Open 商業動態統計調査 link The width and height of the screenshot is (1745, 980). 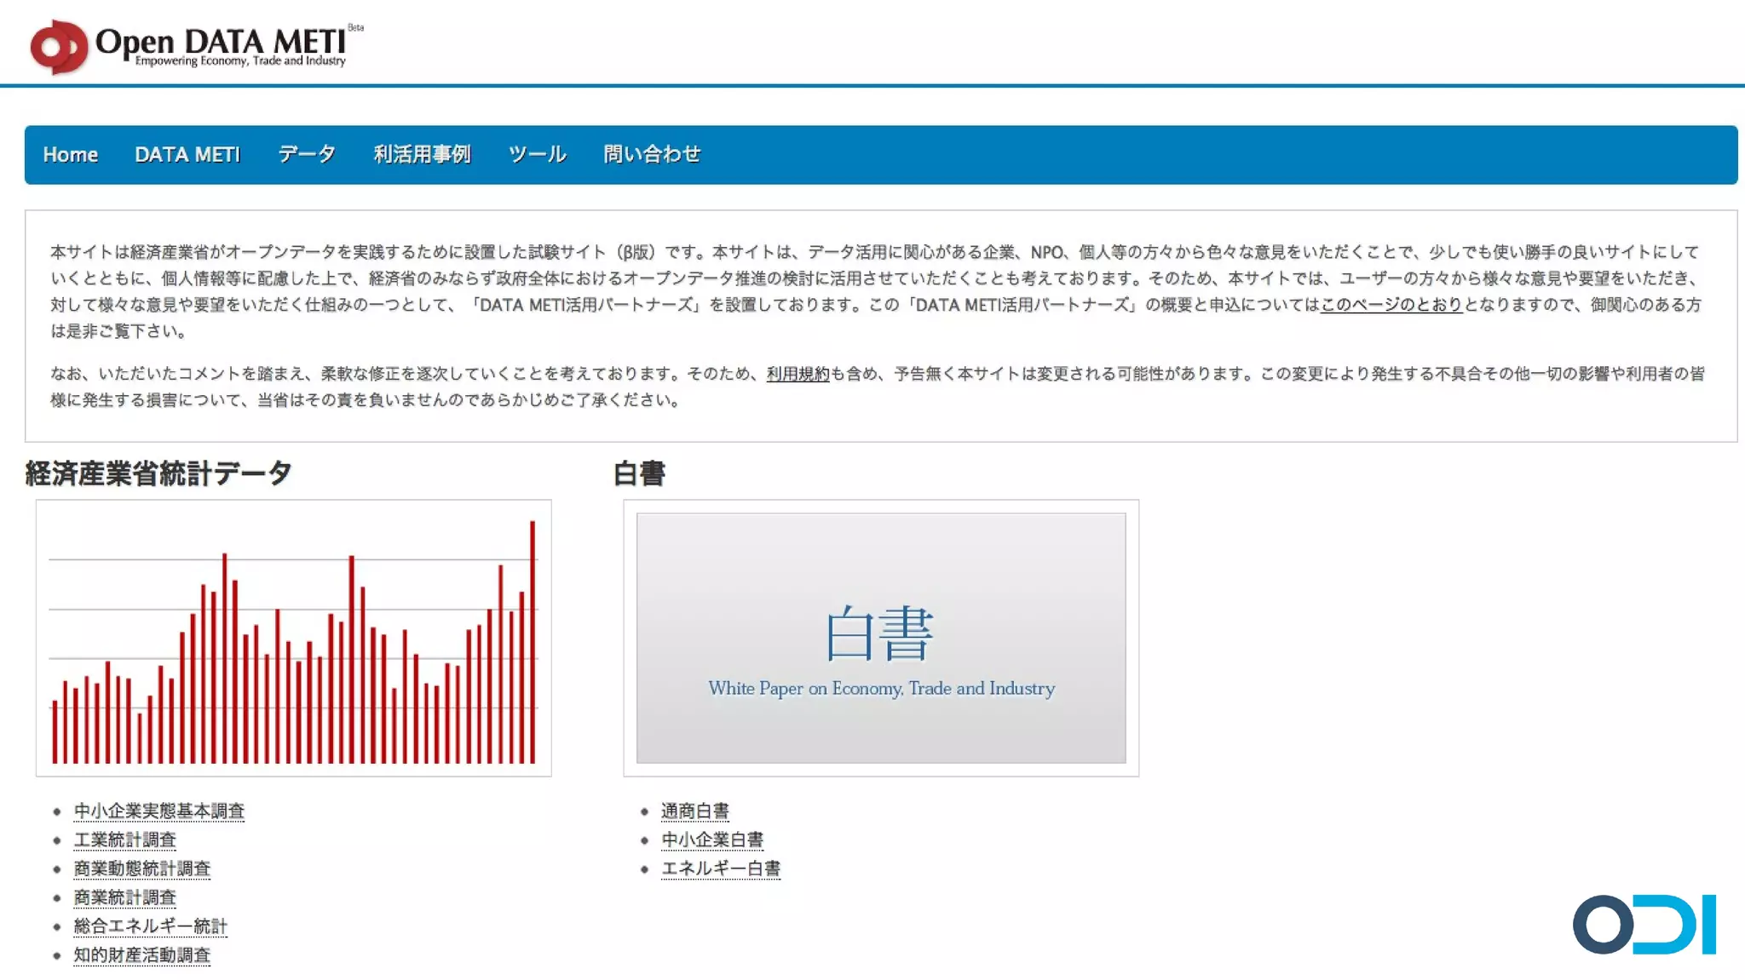click(x=142, y=868)
